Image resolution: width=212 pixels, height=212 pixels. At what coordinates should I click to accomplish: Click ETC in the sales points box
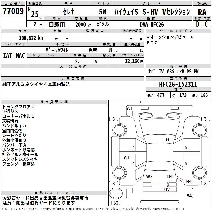point(152,43)
